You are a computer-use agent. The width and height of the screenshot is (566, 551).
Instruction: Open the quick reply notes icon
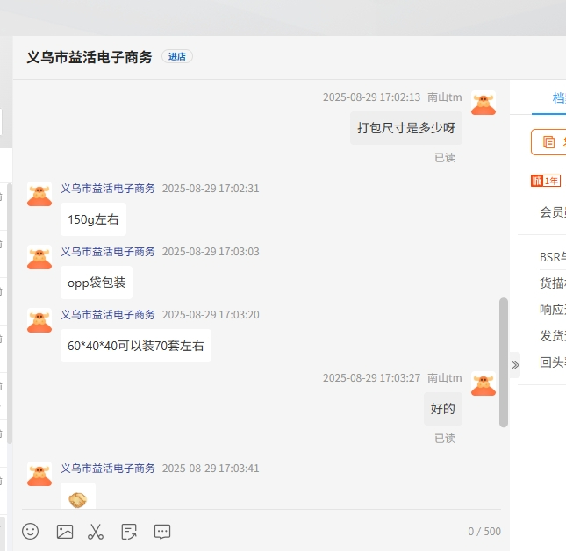point(129,531)
